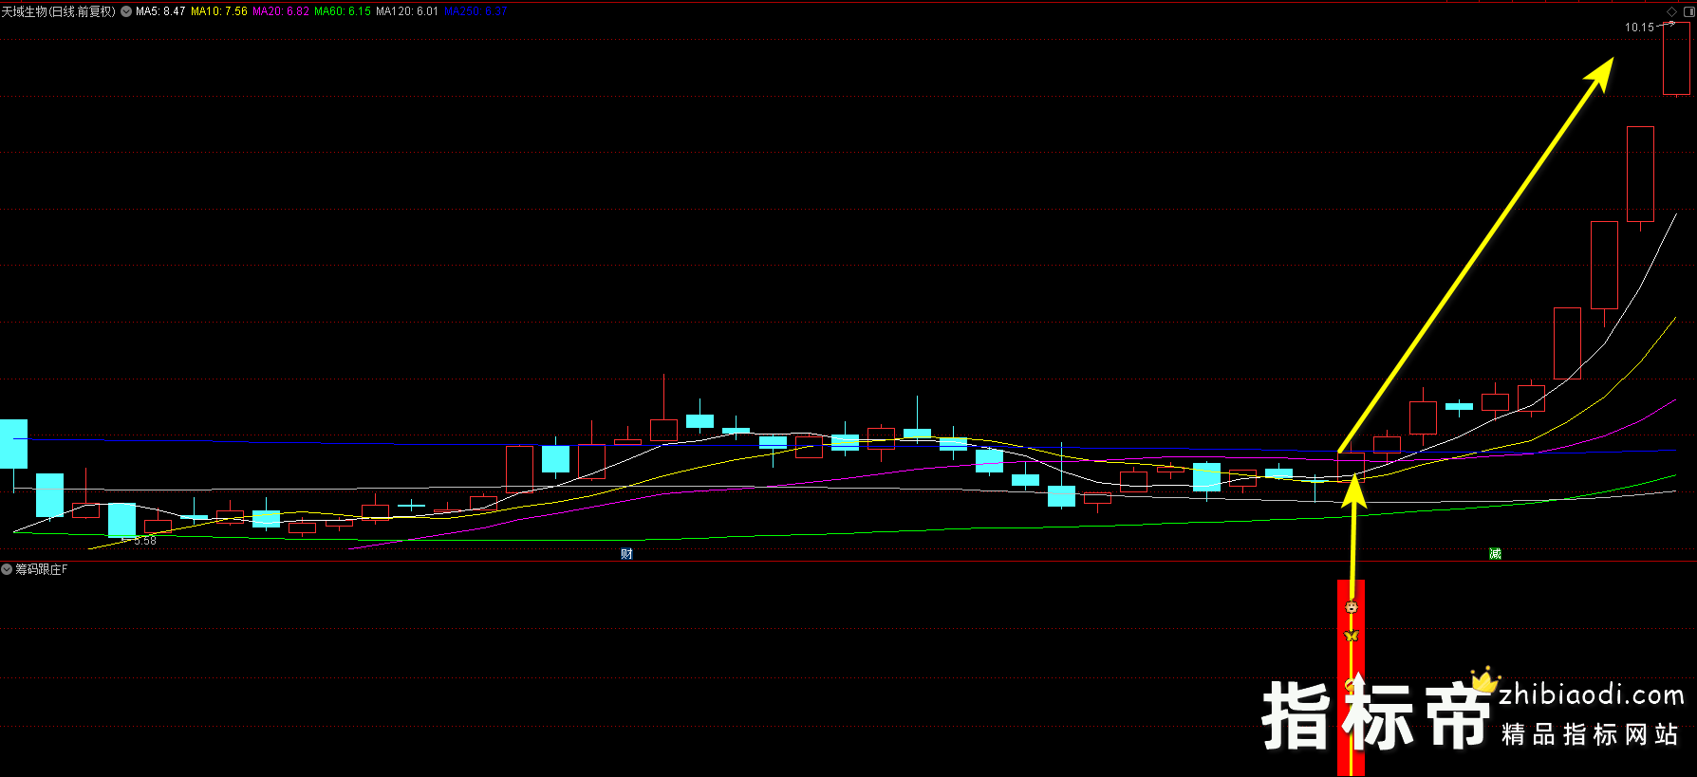Click the 5.58 low price label
Image resolution: width=1697 pixels, height=777 pixels.
(x=145, y=541)
